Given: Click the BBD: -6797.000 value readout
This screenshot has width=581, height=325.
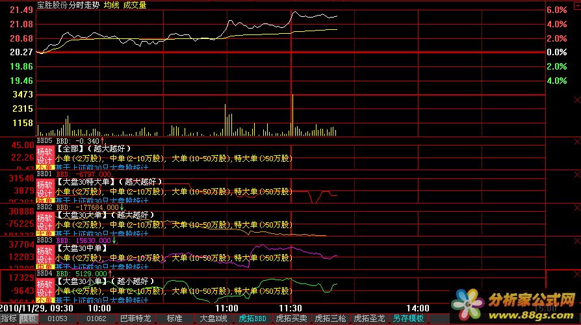Looking at the screenshot, I should pos(84,174).
